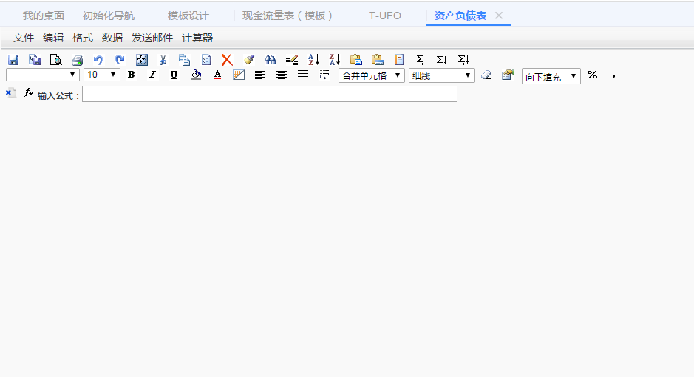694x377 pixels.
Task: Expand the 合并单元格 dropdown
Action: click(372, 75)
